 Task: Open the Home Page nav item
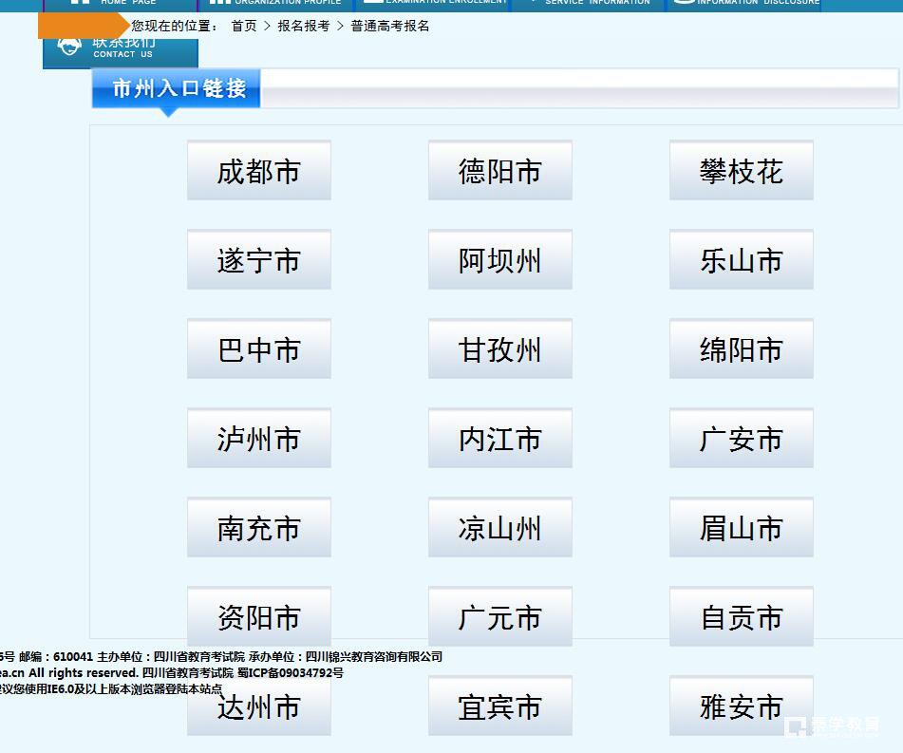[121, 4]
